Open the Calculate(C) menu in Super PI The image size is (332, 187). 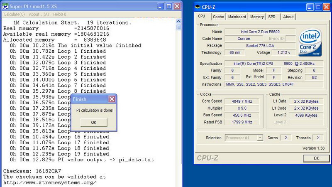point(14,14)
